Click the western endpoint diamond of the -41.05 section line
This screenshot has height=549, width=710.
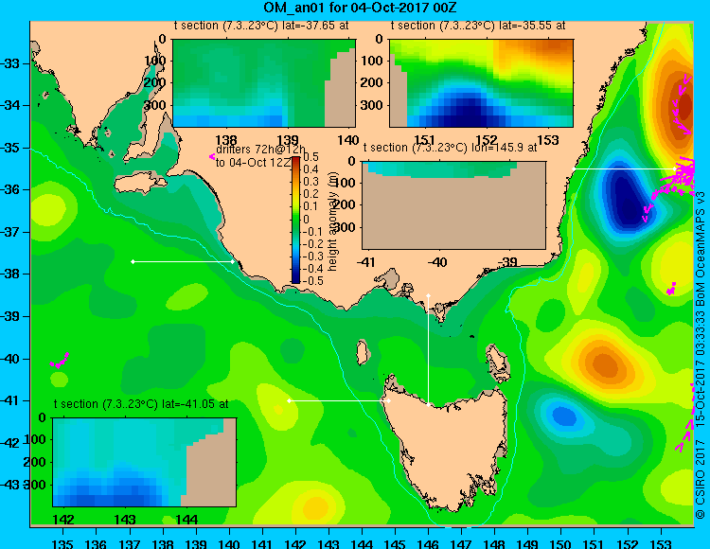tap(290, 400)
